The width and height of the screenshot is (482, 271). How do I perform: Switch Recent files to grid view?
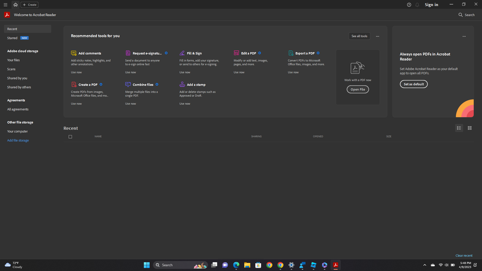tap(469, 128)
